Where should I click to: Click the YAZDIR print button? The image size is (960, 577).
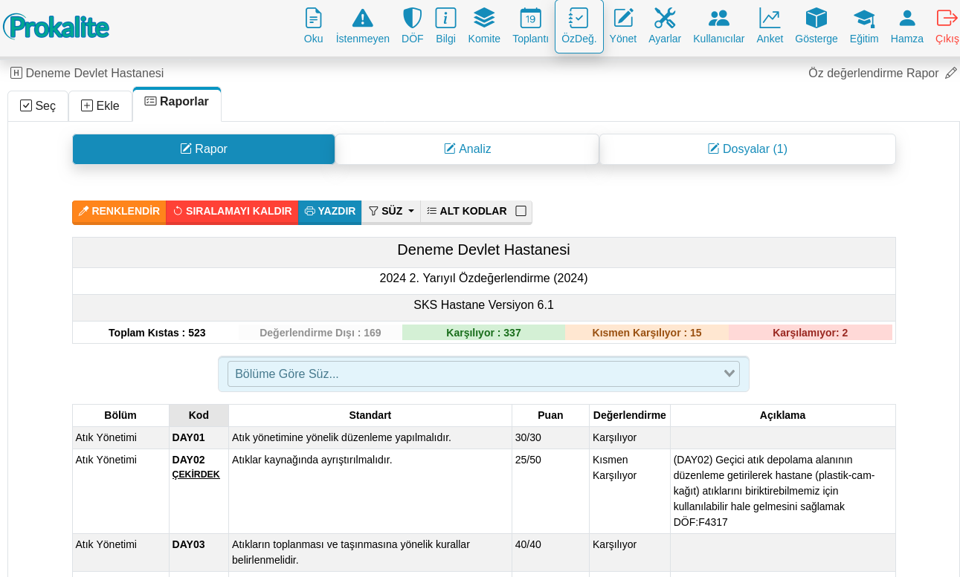[330, 211]
